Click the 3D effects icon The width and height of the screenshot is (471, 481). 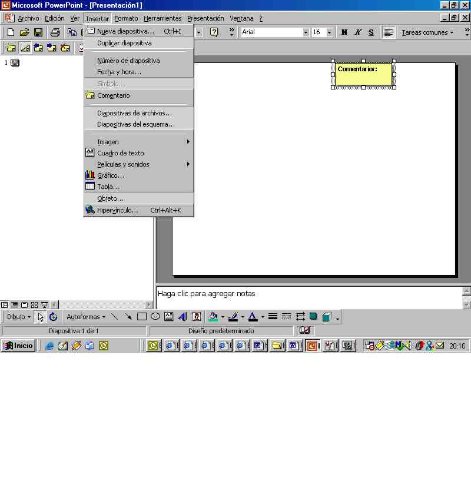[327, 317]
